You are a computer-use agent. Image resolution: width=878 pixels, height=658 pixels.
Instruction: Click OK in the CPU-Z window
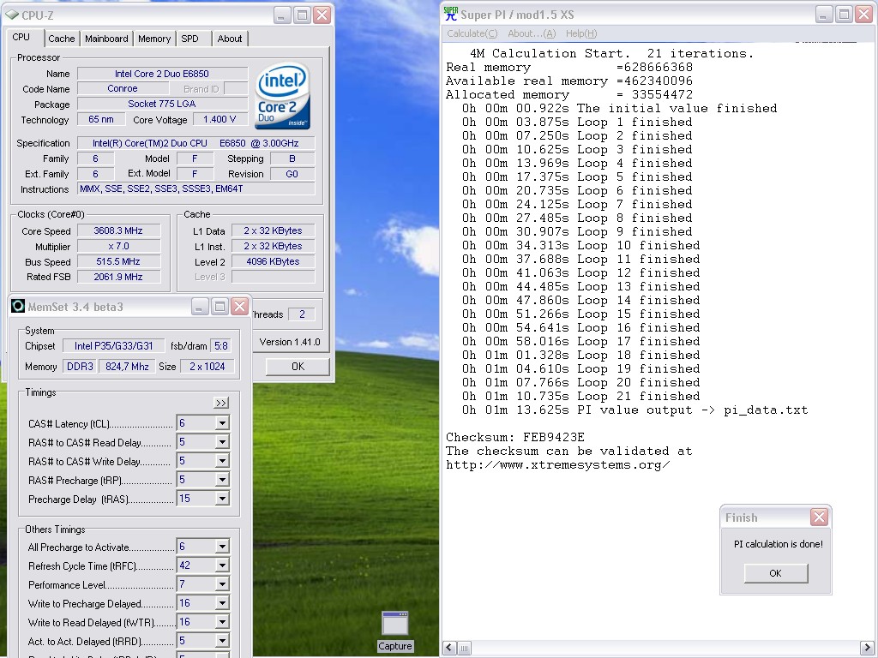click(298, 366)
